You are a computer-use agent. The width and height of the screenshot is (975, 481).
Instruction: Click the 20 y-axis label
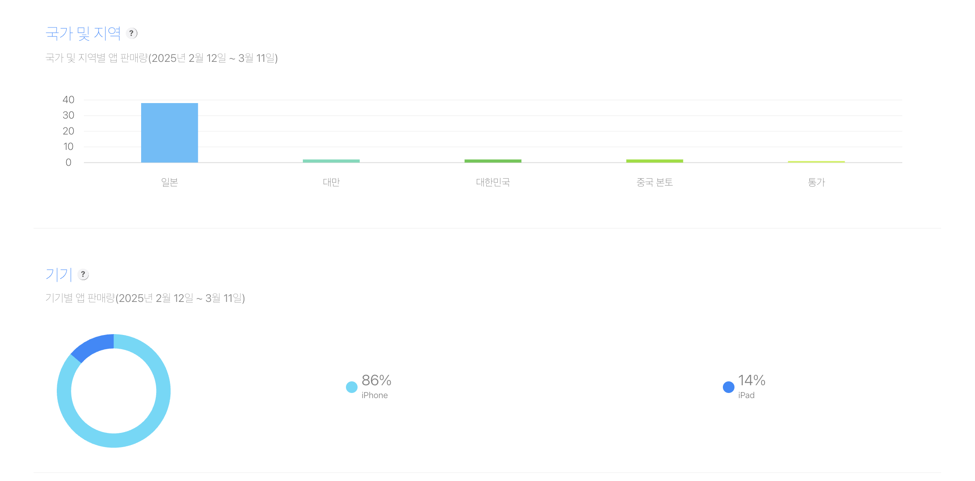click(x=68, y=131)
